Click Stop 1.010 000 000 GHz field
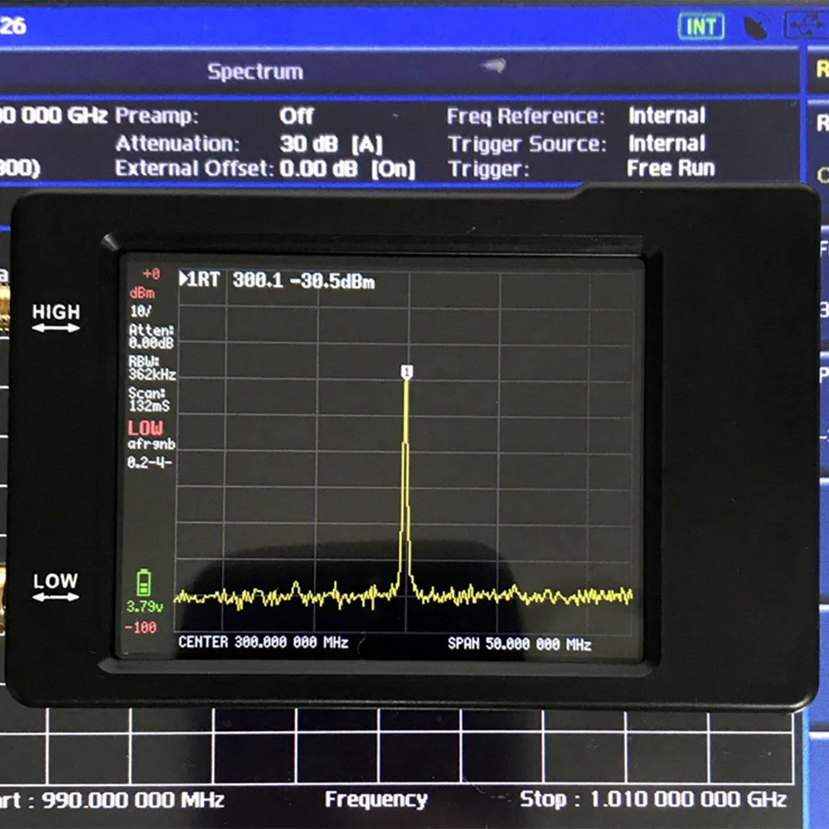This screenshot has width=829, height=829. coord(653,799)
